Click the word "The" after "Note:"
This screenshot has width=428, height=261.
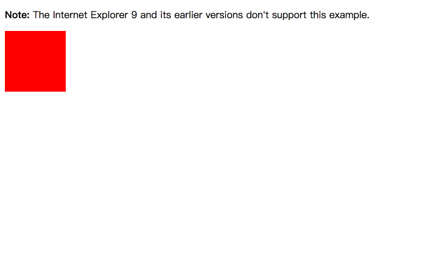[x=41, y=15]
